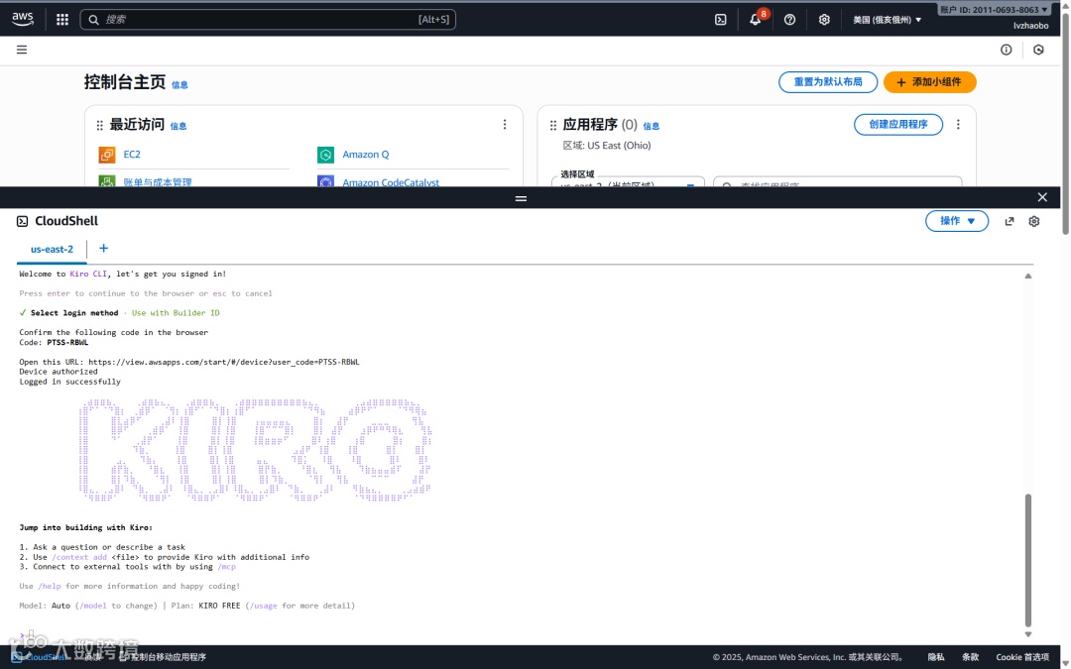Click the terminal prompt input line
The width and height of the screenshot is (1071, 669).
[x=523, y=635]
